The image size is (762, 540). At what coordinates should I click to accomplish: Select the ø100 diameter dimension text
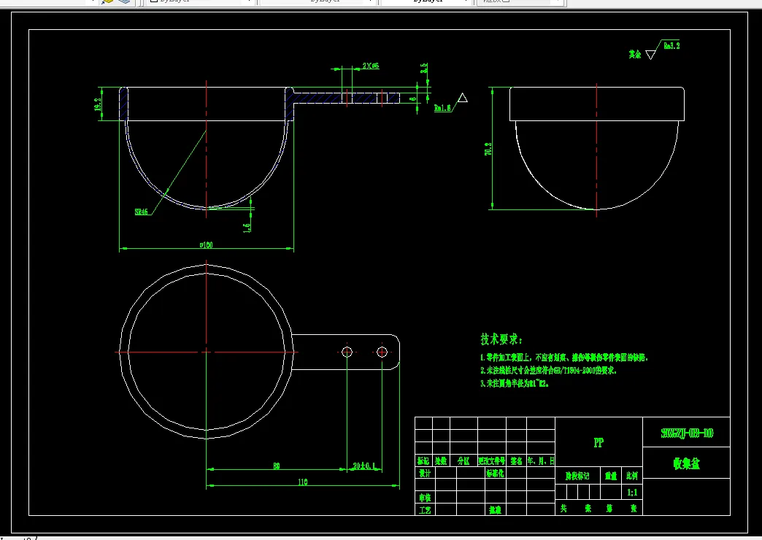pyautogui.click(x=206, y=244)
